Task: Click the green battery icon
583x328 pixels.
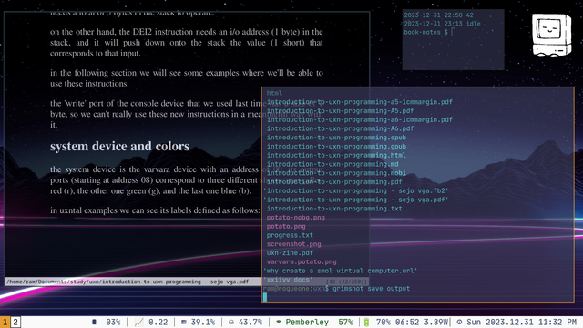Action: point(366,322)
